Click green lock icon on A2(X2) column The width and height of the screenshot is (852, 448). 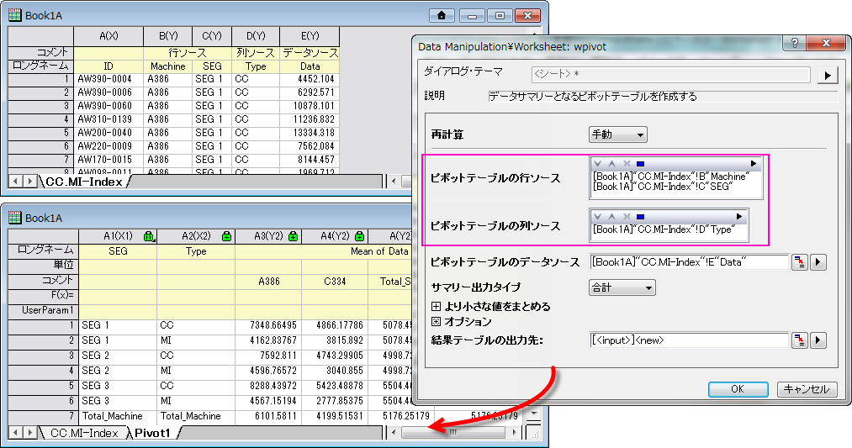click(x=226, y=236)
